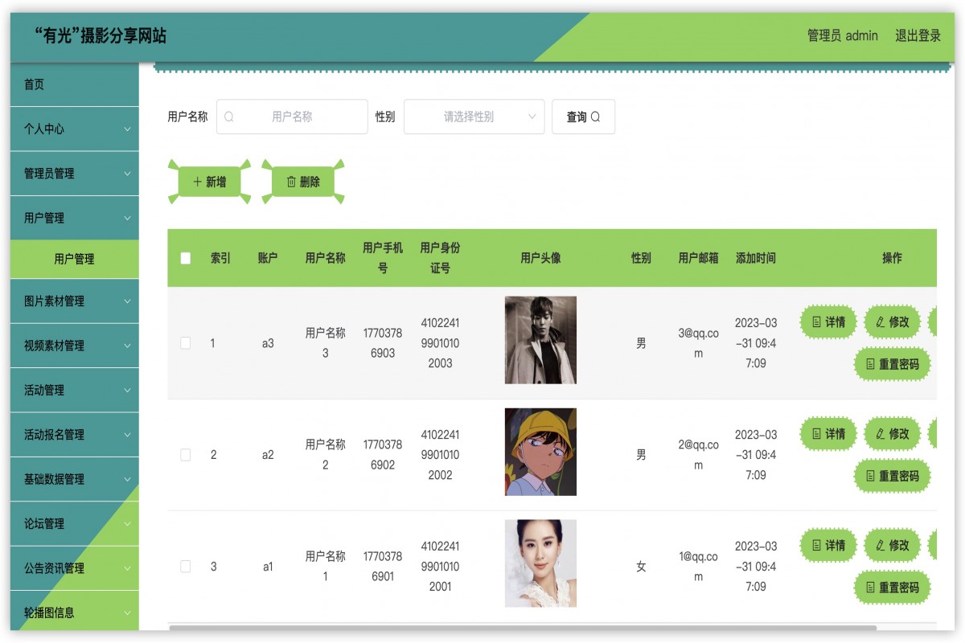Click the trash icon on the 删除 button

[x=291, y=182]
